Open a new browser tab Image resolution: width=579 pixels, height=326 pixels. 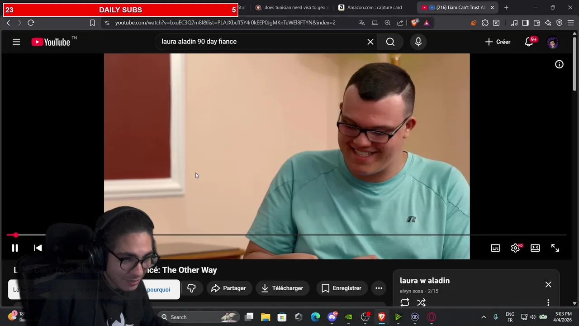[x=506, y=7]
